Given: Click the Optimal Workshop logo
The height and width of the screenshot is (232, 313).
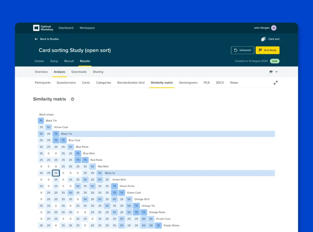Looking at the screenshot, I should [43, 28].
